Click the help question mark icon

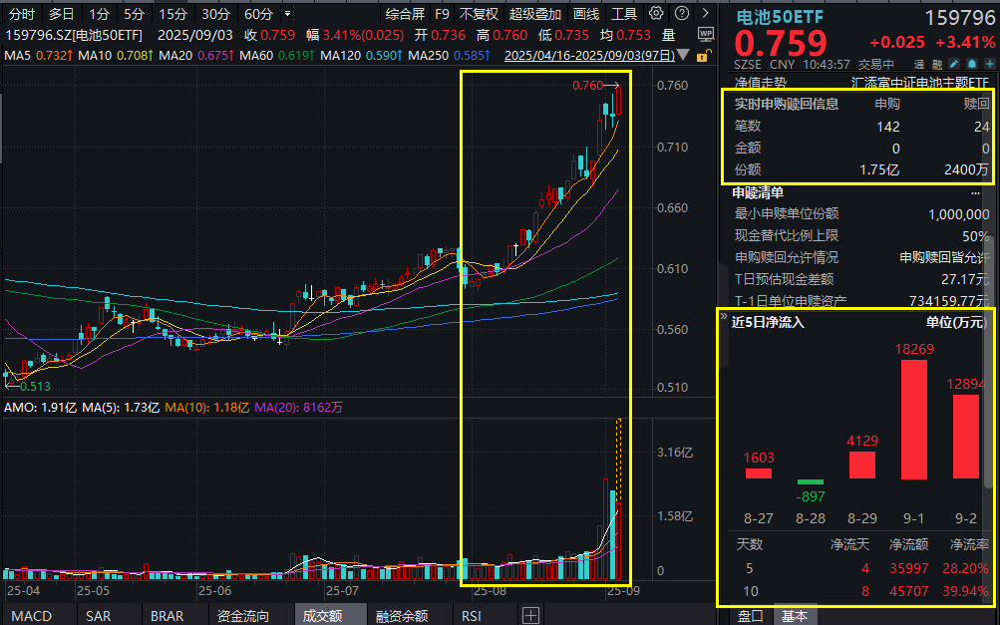pyautogui.click(x=683, y=14)
